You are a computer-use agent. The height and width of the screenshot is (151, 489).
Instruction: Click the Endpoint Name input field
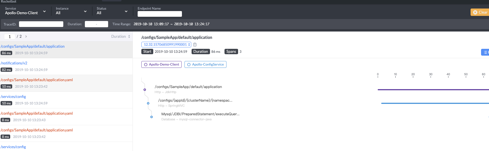click(160, 14)
